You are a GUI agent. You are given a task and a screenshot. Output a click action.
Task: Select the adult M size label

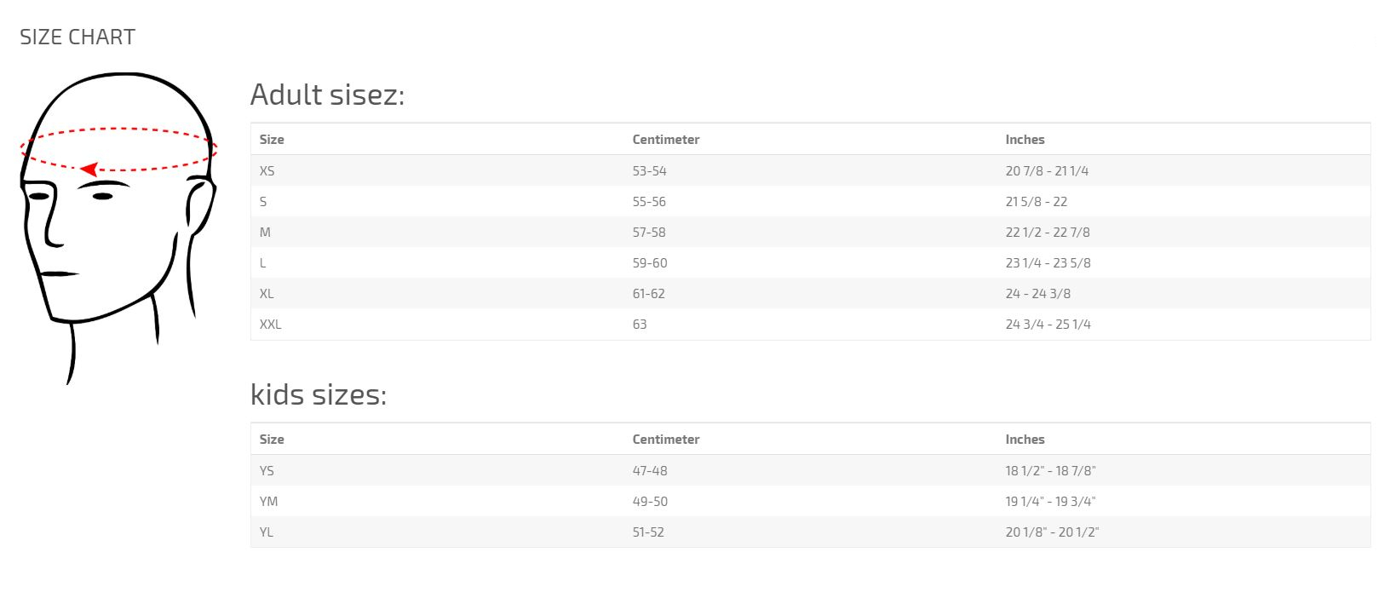[265, 233]
